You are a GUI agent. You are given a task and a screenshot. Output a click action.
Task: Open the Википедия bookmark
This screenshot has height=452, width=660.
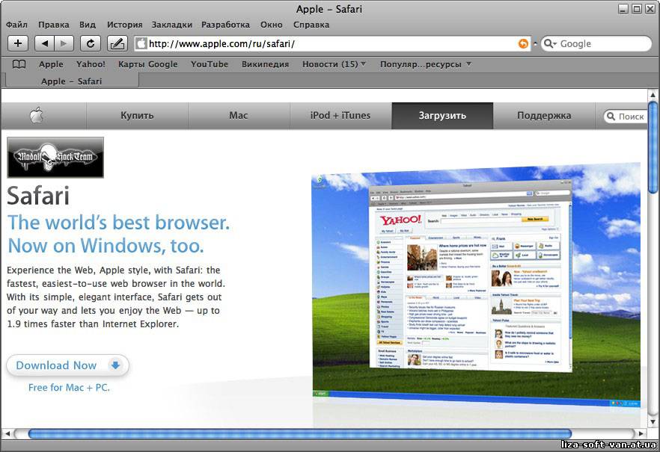(265, 64)
